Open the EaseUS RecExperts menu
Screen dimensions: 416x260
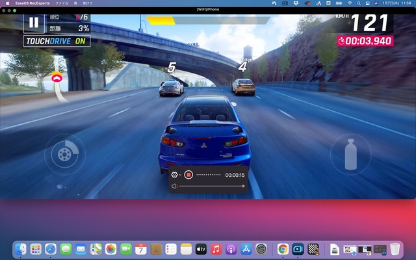point(32,3)
